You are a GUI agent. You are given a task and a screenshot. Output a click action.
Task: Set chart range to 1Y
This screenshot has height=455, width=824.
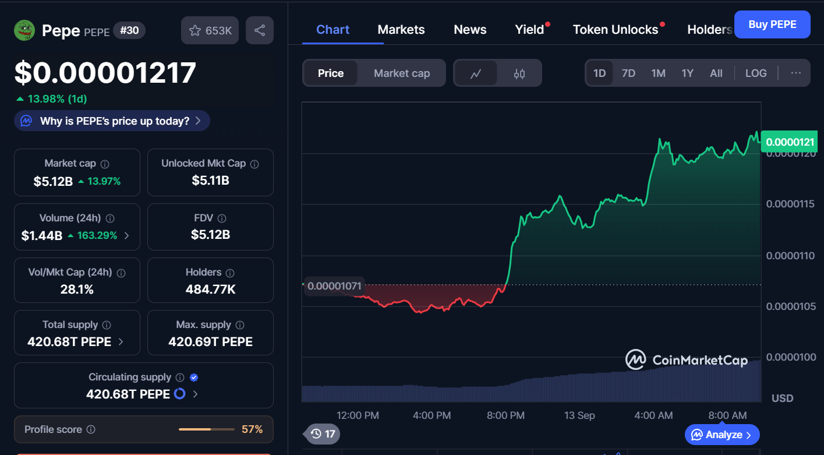pos(688,73)
